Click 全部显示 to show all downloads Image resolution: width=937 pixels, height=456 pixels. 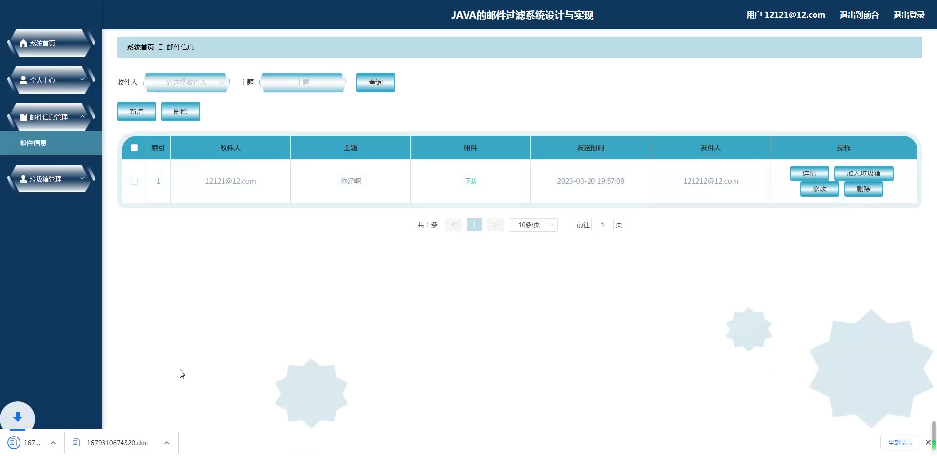900,442
